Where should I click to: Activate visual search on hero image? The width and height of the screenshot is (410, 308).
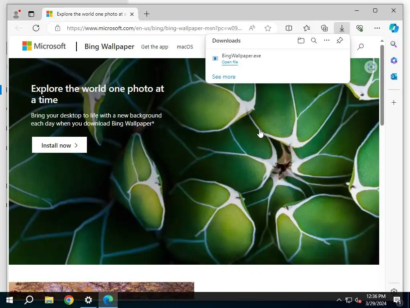pyautogui.click(x=371, y=67)
